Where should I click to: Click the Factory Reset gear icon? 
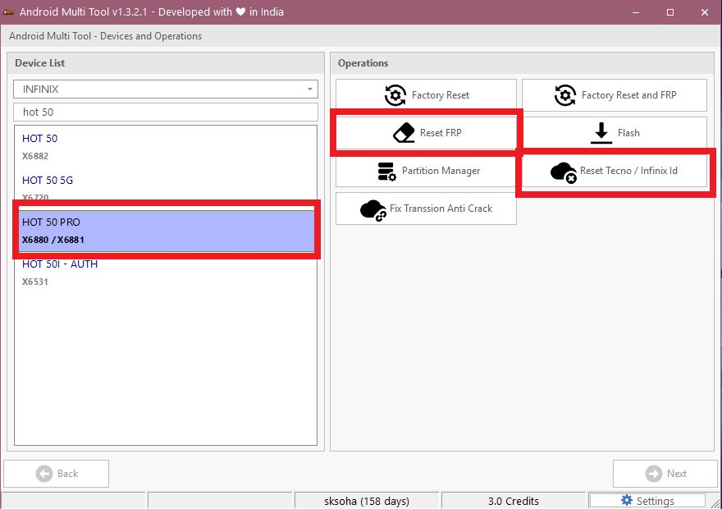click(x=395, y=95)
